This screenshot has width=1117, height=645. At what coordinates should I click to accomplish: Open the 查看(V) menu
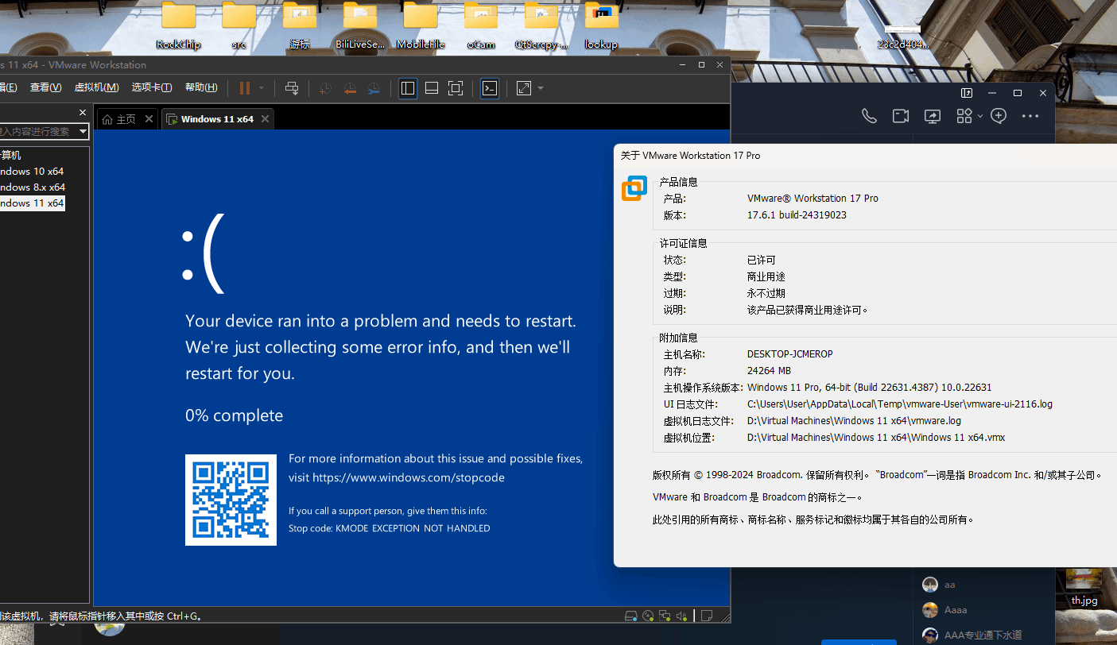pos(45,87)
